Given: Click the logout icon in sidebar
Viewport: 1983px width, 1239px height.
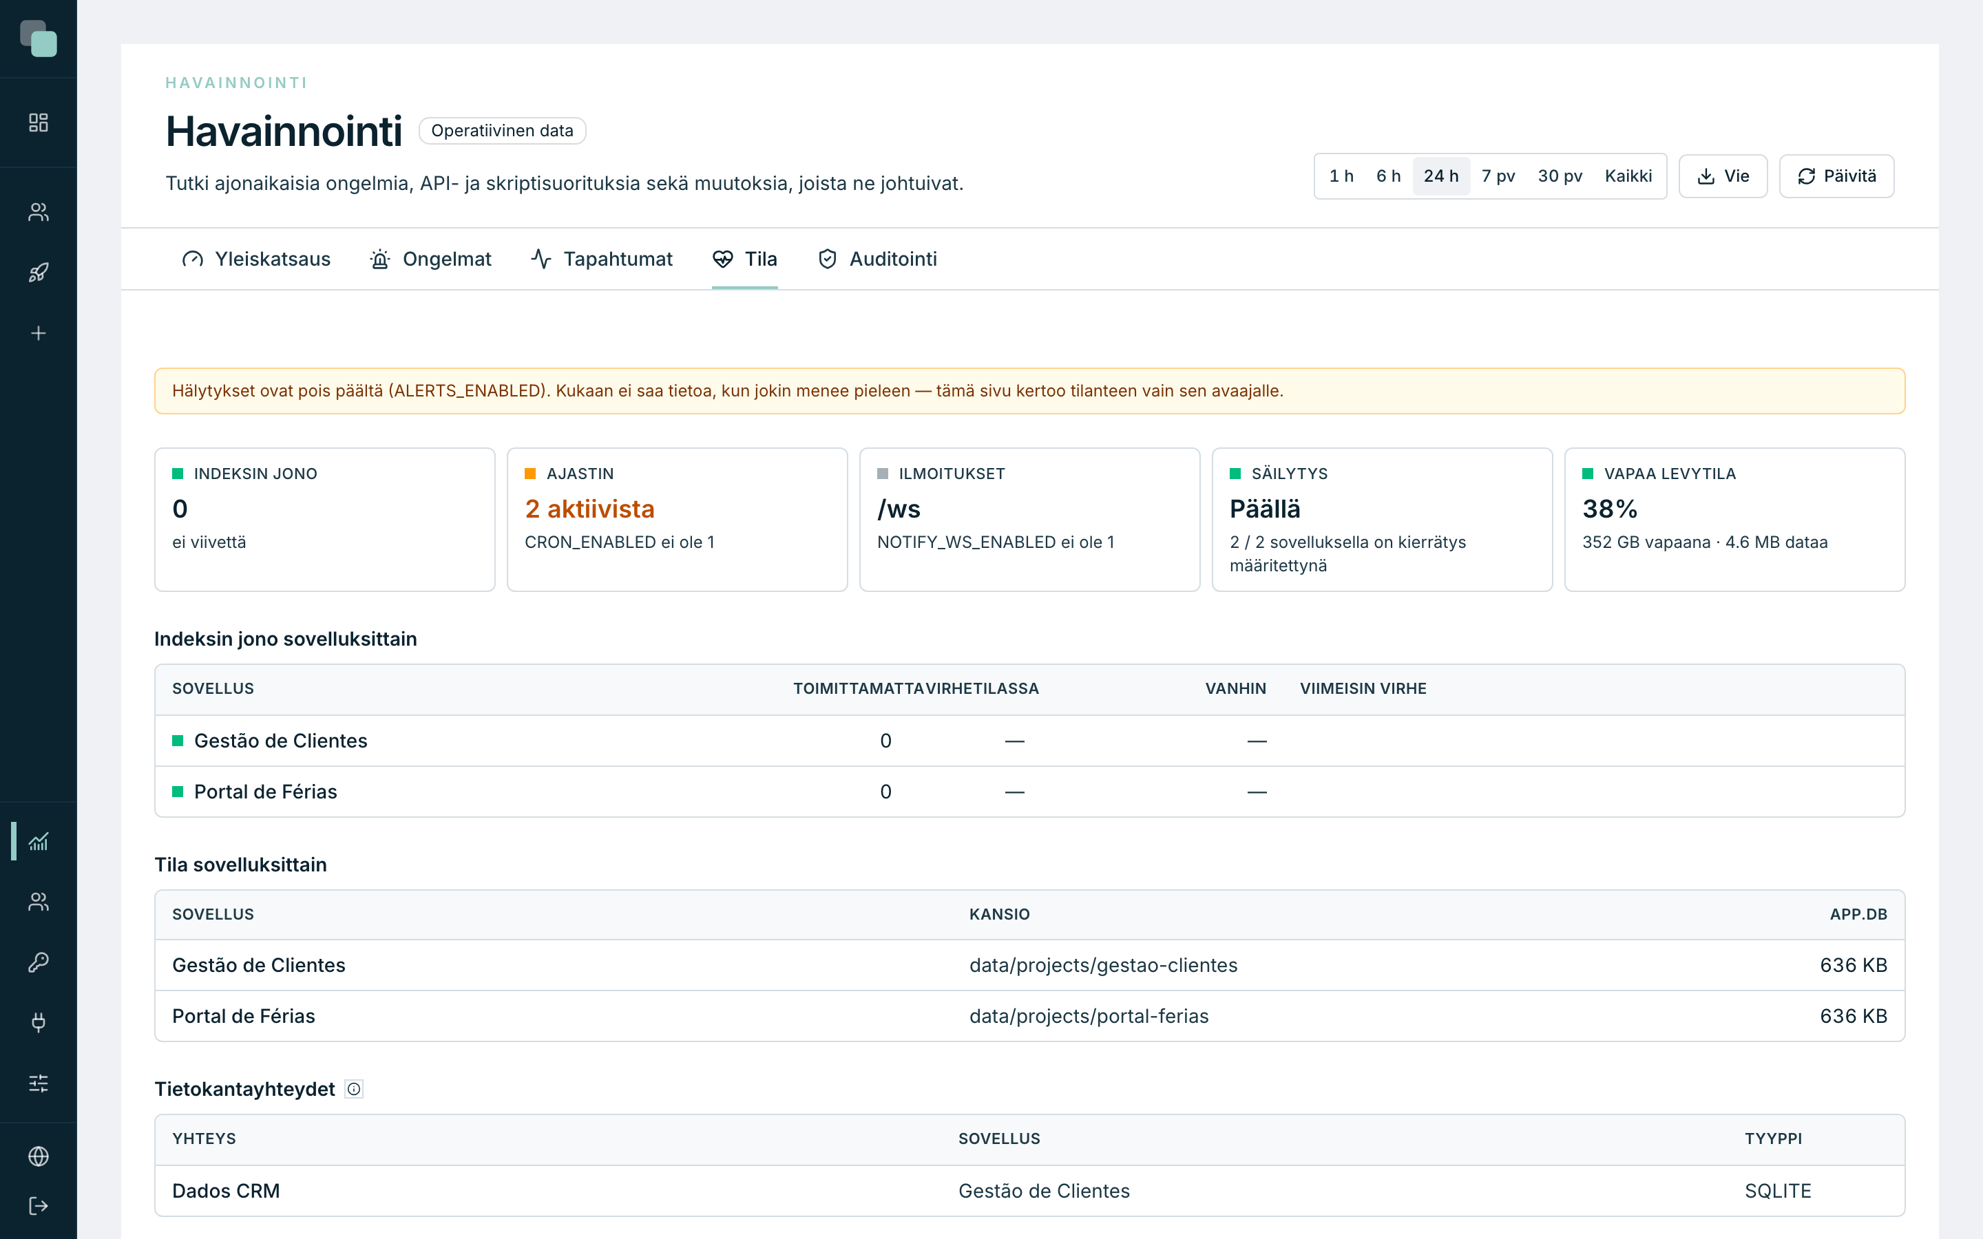Looking at the screenshot, I should [x=39, y=1206].
